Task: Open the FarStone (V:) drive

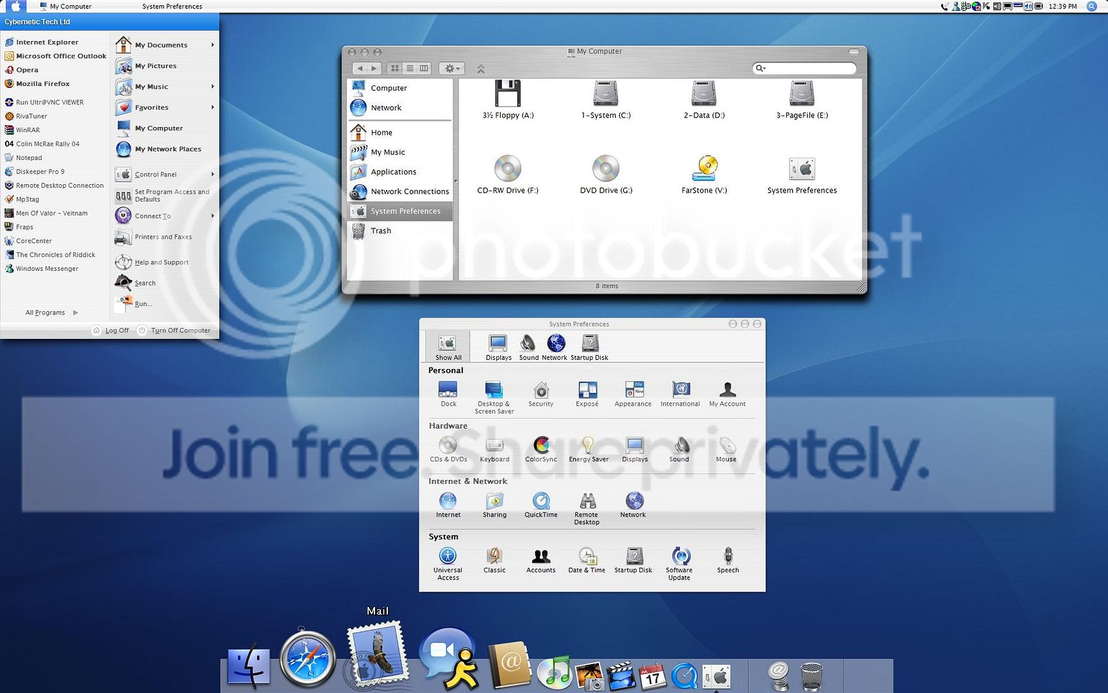Action: coord(704,175)
